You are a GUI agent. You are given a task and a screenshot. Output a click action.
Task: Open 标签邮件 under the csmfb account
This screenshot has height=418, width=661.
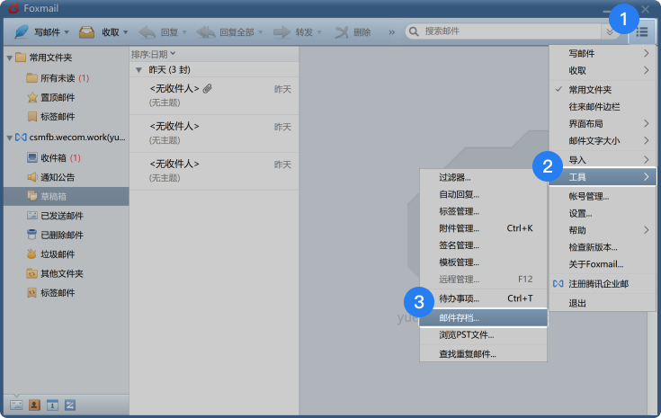tap(51, 293)
